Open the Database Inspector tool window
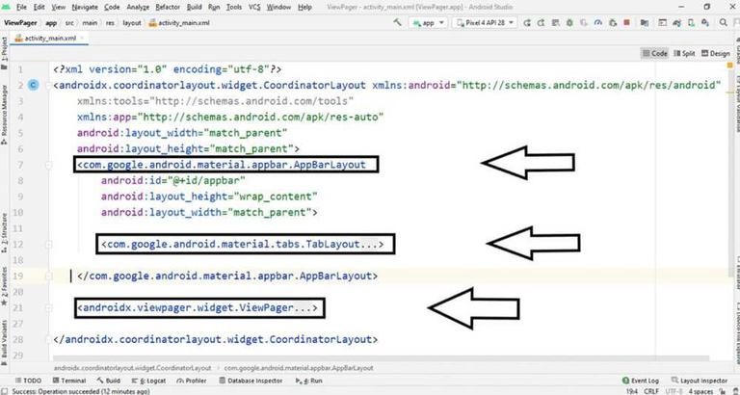The height and width of the screenshot is (395, 740). click(251, 381)
